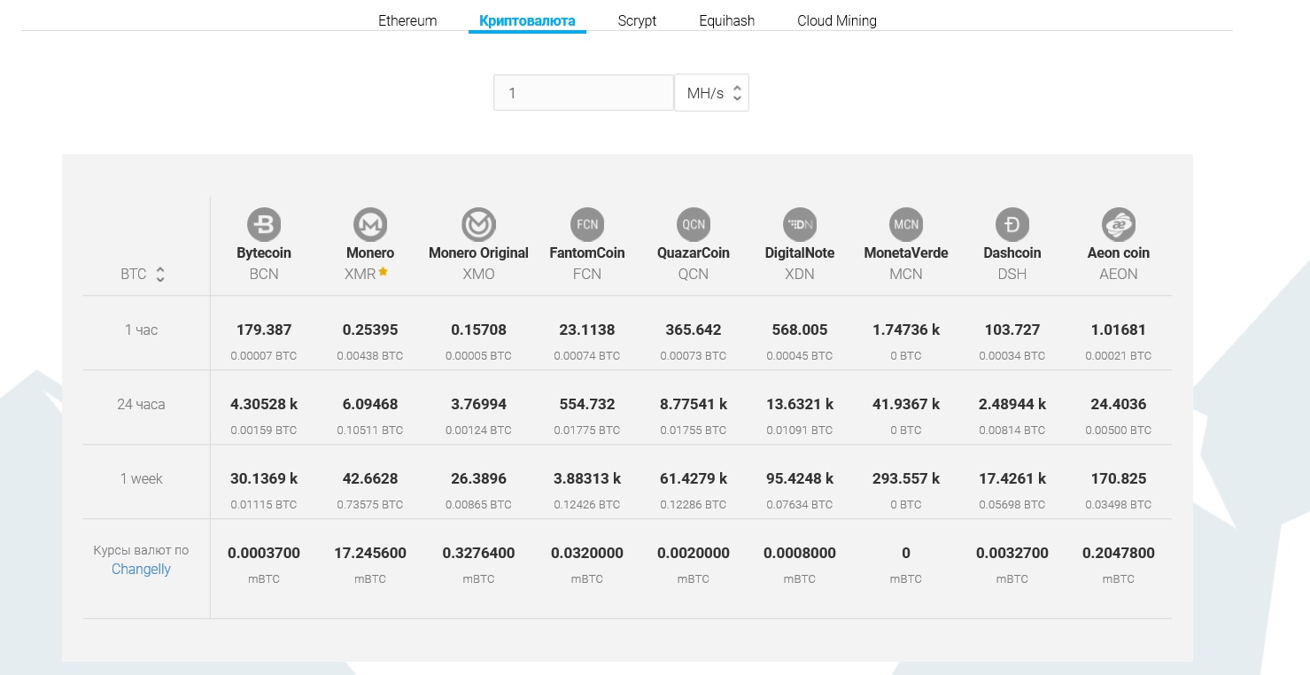The width and height of the screenshot is (1310, 675).
Task: Click the 4.30528 k daily Bytecoin value
Action: [264, 404]
